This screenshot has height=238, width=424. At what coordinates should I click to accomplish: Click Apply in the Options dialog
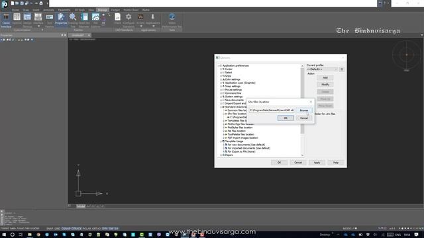317,163
